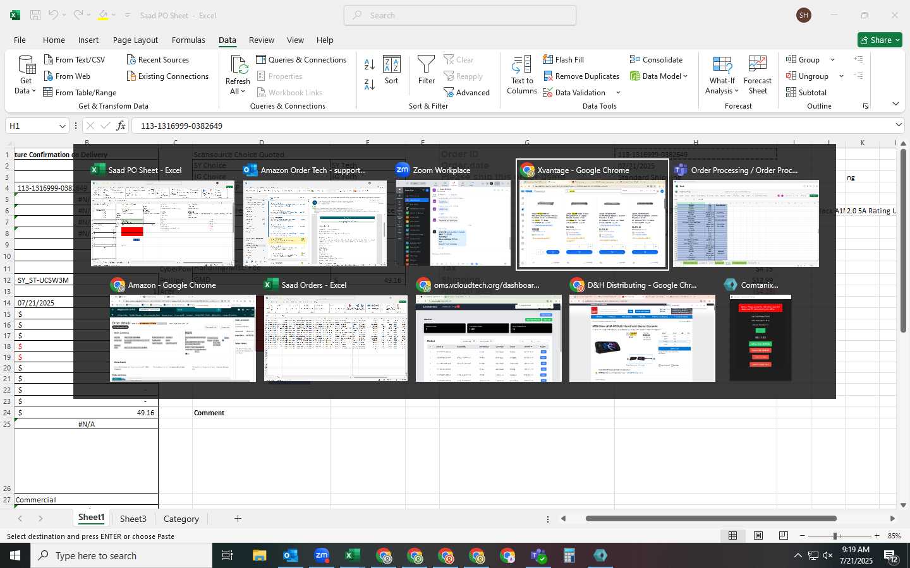Click the Insert Function fx icon
This screenshot has width=910, height=568.
[121, 126]
